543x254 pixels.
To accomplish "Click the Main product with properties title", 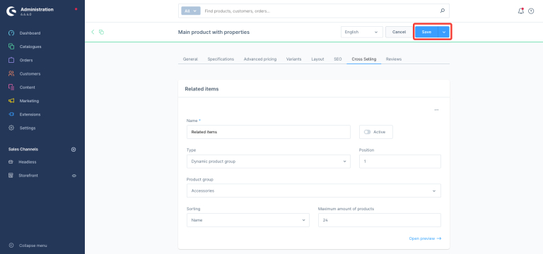I will pos(214,32).
